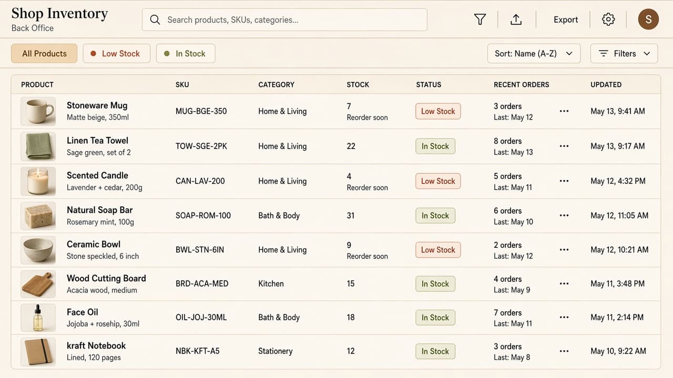
Task: Click the Linen Tea Towel product name
Action: [x=97, y=141]
